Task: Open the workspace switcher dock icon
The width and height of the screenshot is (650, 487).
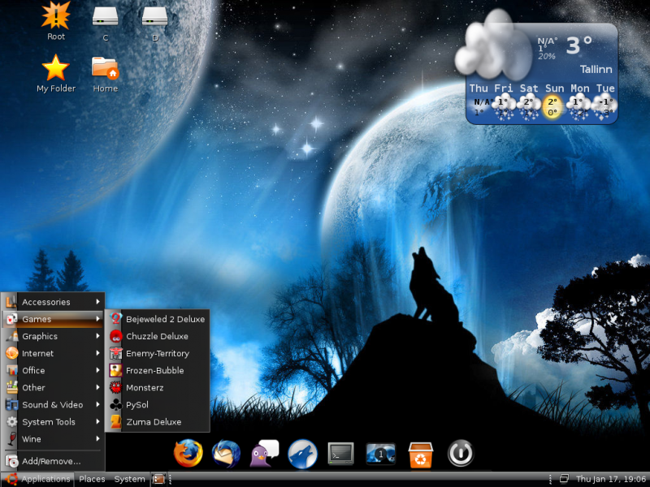Action: 380,454
